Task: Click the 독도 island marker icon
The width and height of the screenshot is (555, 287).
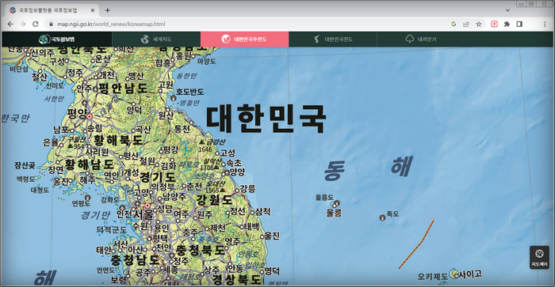Action: click(382, 217)
